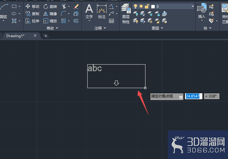
Task: Click the Table icon in annotation panel
Action: [x=111, y=21]
